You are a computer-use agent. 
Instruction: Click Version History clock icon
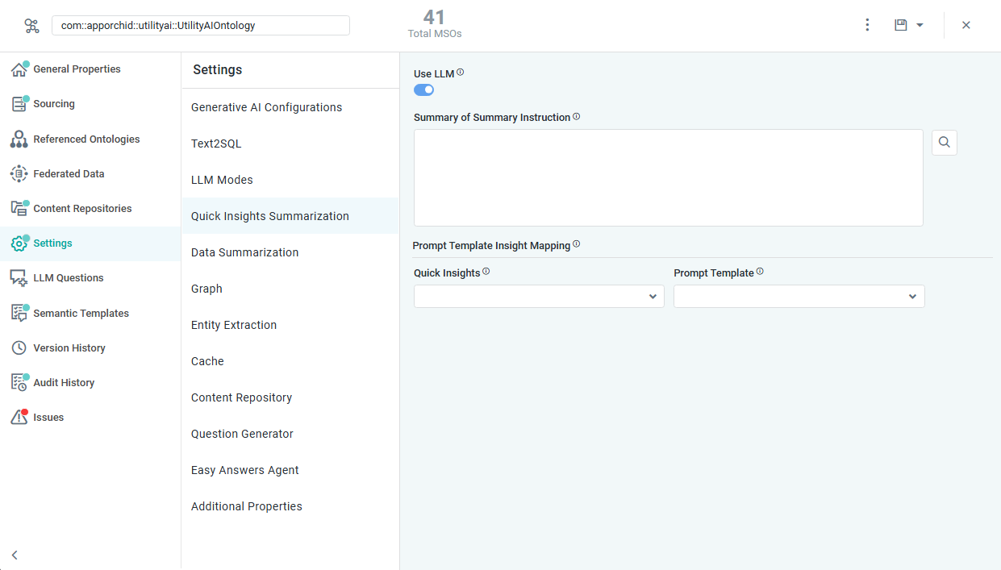19,347
